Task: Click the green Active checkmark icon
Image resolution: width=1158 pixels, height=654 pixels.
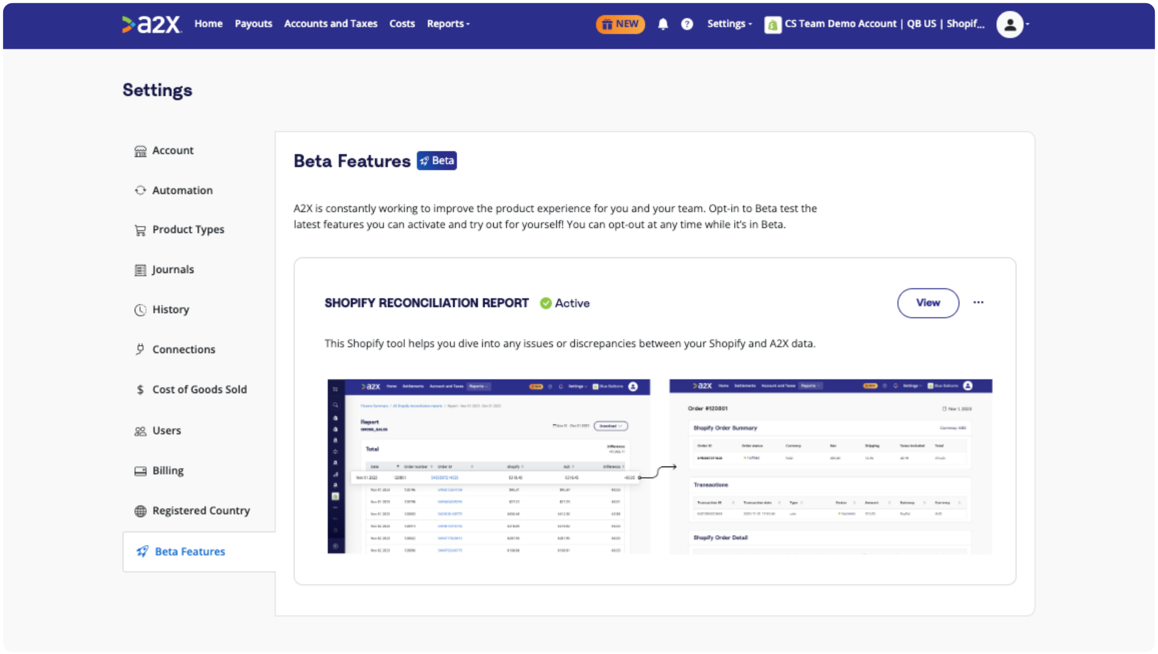Action: tap(545, 304)
